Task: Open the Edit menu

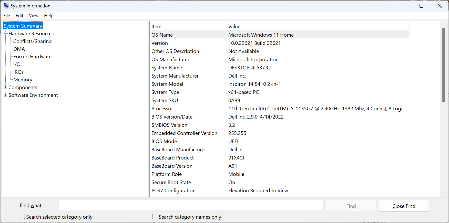Action: point(19,16)
